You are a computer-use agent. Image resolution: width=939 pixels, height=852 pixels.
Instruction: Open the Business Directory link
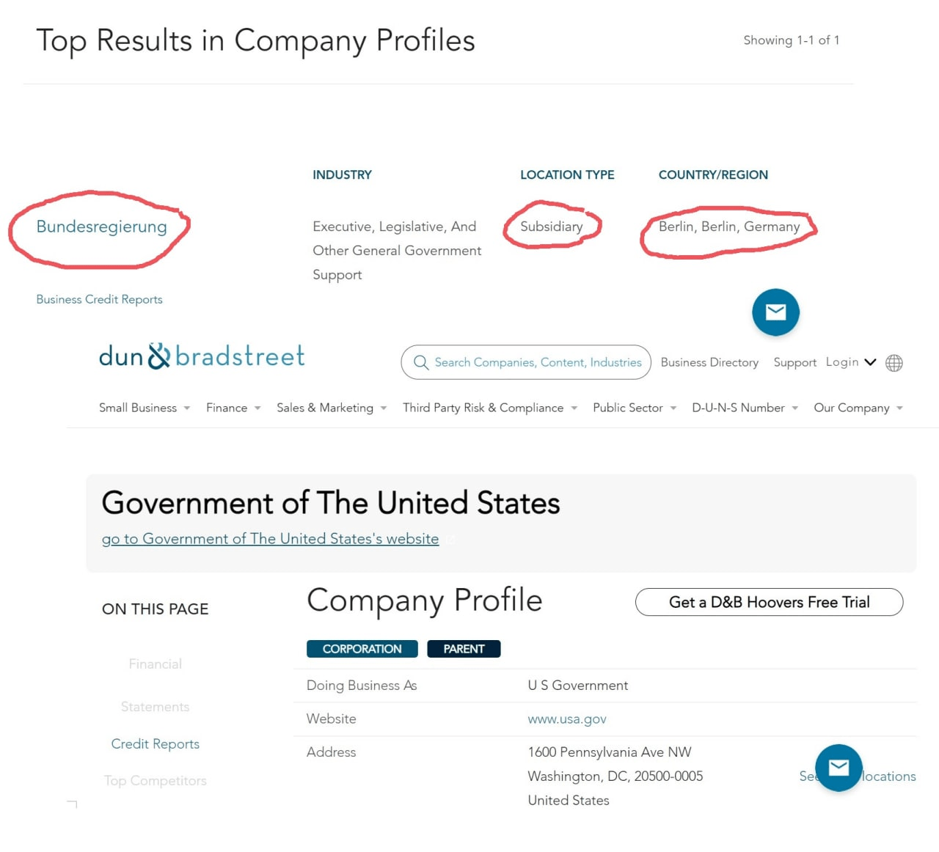tap(709, 362)
